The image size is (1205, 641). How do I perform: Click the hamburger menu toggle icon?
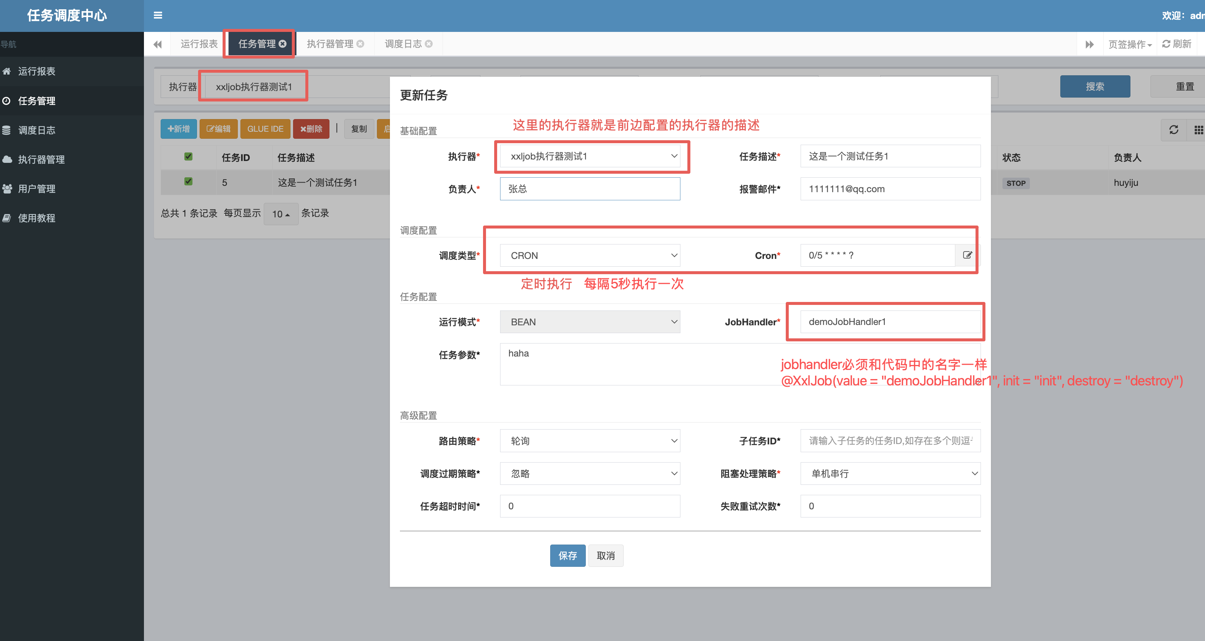coord(158,16)
